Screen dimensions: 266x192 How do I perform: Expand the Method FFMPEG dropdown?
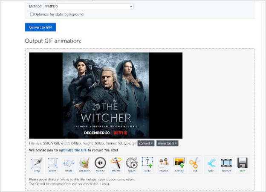click(88, 7)
